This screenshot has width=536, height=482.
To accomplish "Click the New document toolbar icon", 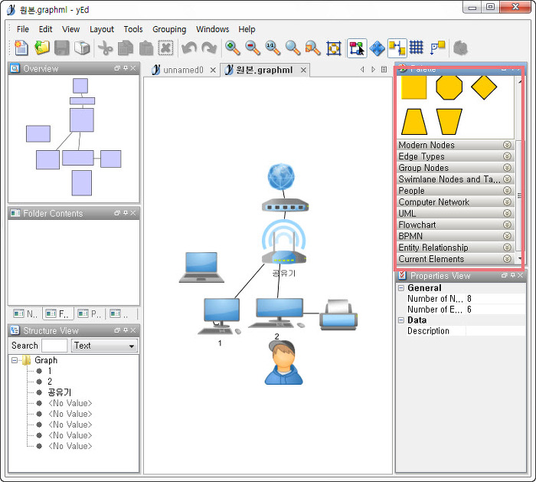I will pos(21,48).
